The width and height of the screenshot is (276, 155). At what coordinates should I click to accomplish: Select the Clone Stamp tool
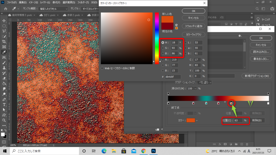(4, 68)
